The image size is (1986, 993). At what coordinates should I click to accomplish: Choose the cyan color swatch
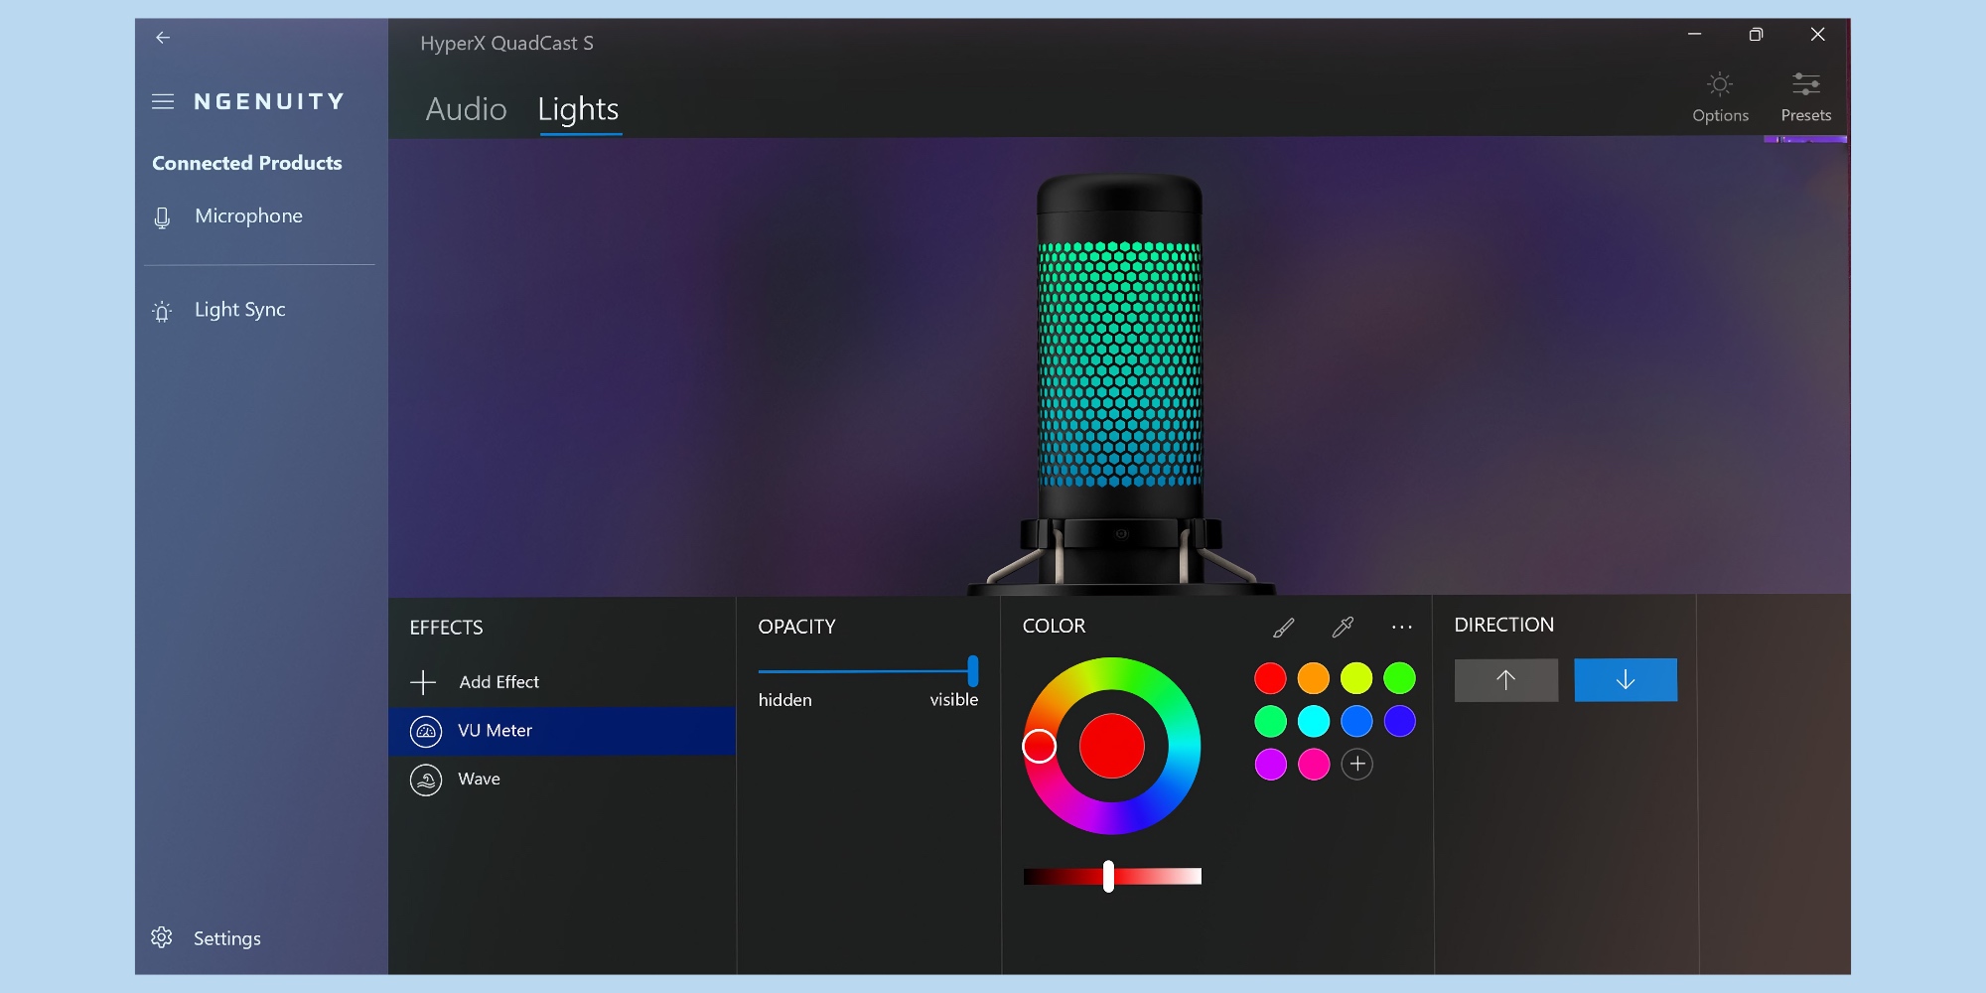1314,721
